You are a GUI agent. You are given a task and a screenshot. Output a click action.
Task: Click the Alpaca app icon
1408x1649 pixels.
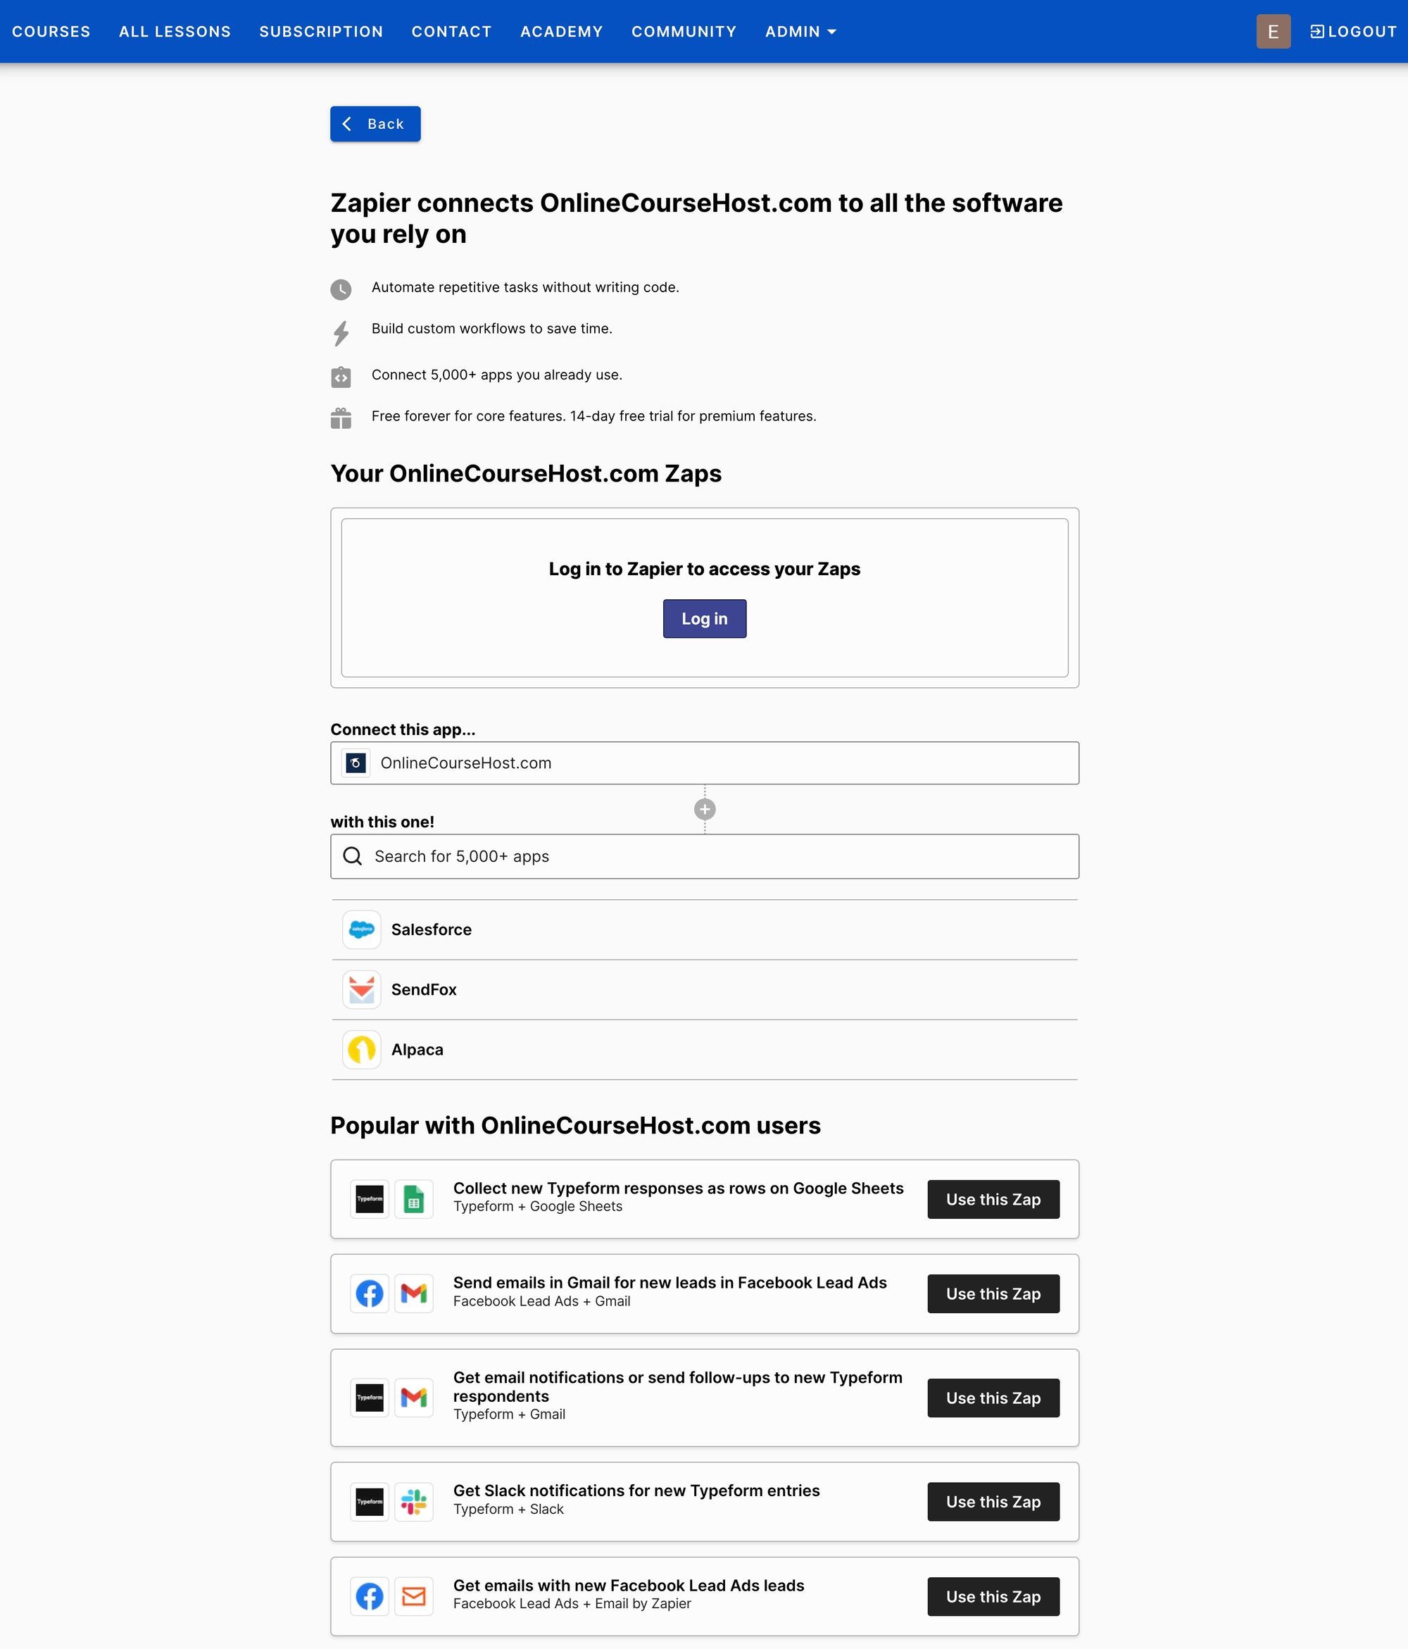pyautogui.click(x=365, y=1050)
